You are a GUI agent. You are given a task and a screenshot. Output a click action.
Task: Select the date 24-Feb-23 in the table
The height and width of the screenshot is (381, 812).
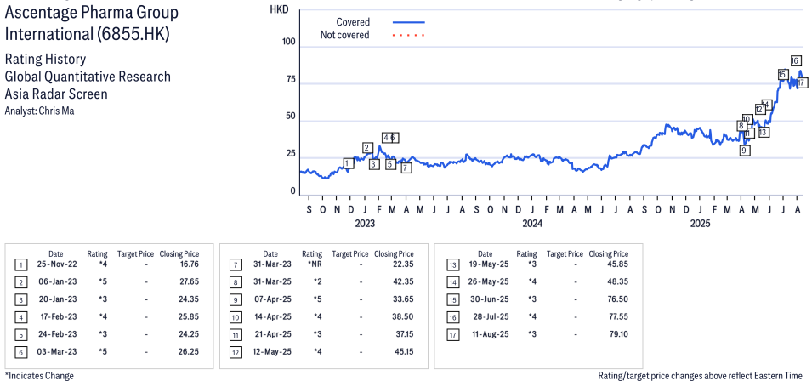coord(56,334)
